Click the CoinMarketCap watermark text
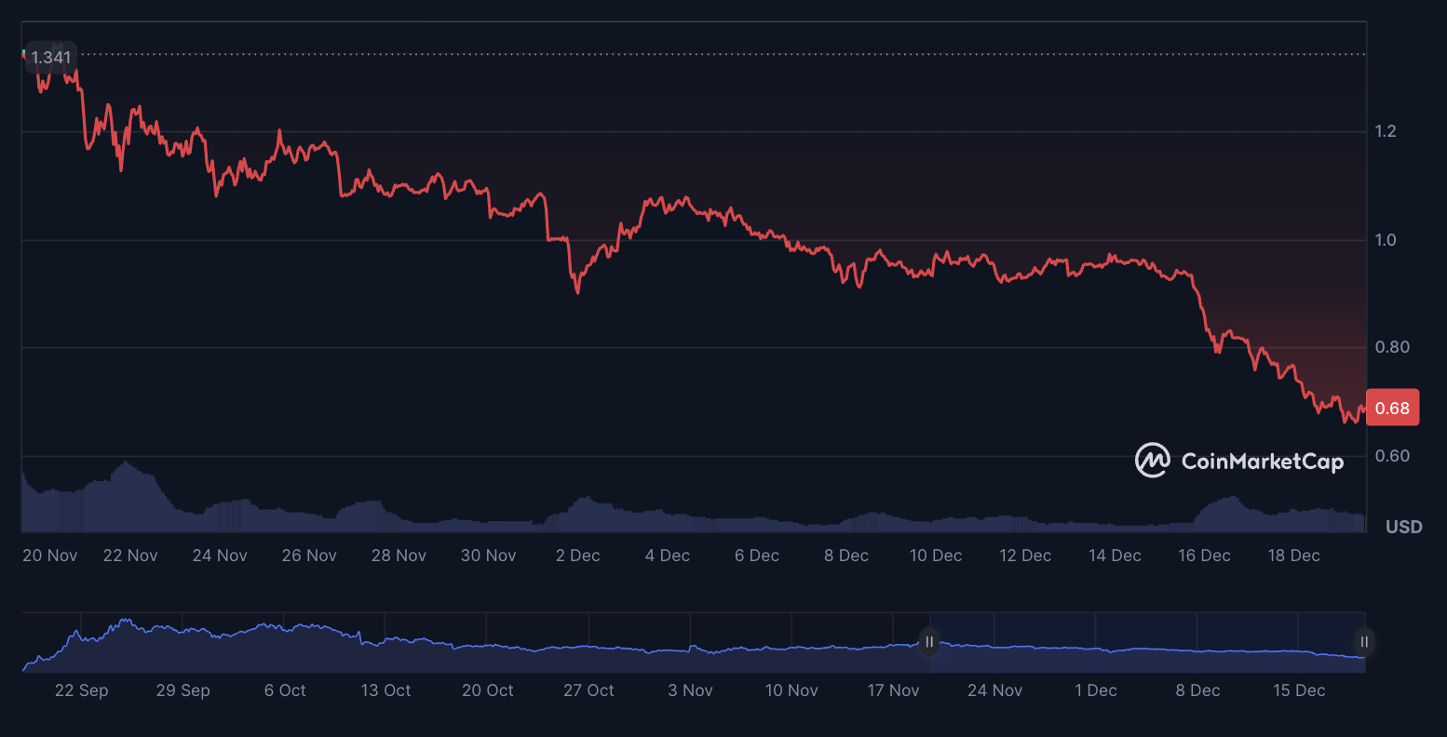The width and height of the screenshot is (1447, 737). tap(1262, 461)
